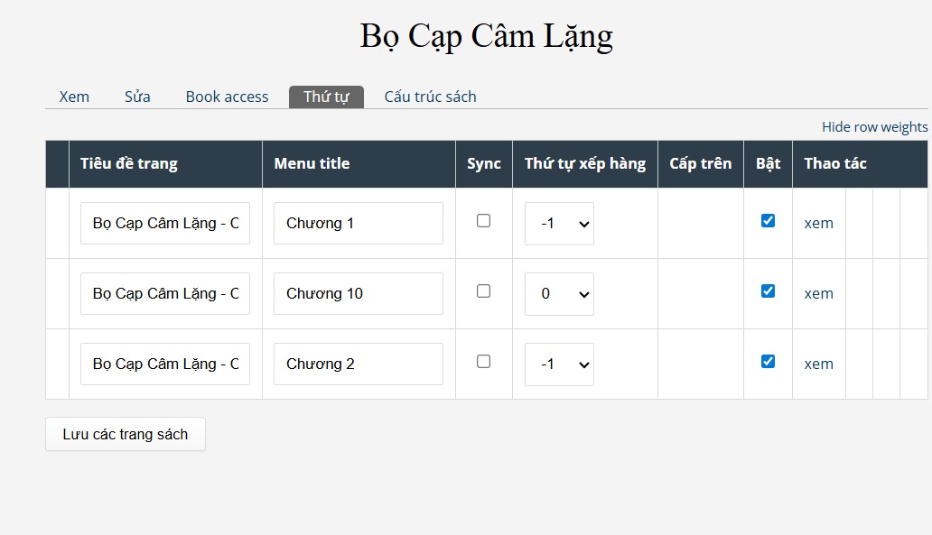Enable Sync checkbox for Chương 1

pos(484,221)
